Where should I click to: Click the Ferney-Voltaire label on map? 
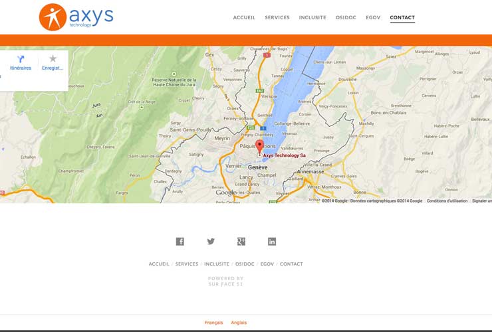pyautogui.click(x=239, y=118)
